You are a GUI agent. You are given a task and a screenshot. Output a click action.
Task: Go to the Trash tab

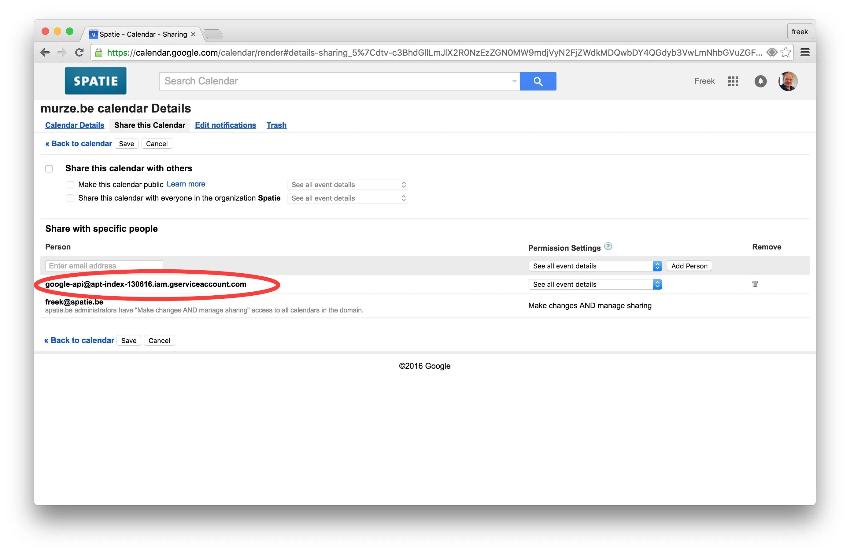click(276, 125)
